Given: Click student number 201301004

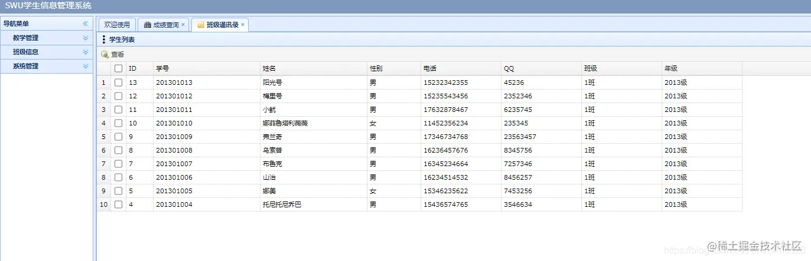Looking at the screenshot, I should click(x=174, y=204).
